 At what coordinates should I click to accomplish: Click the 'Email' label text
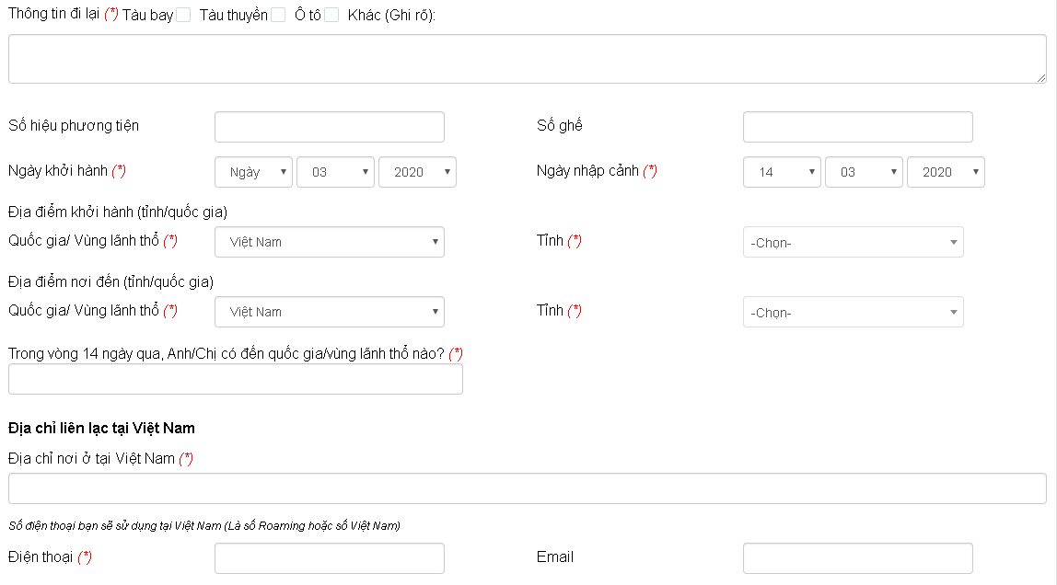555,556
